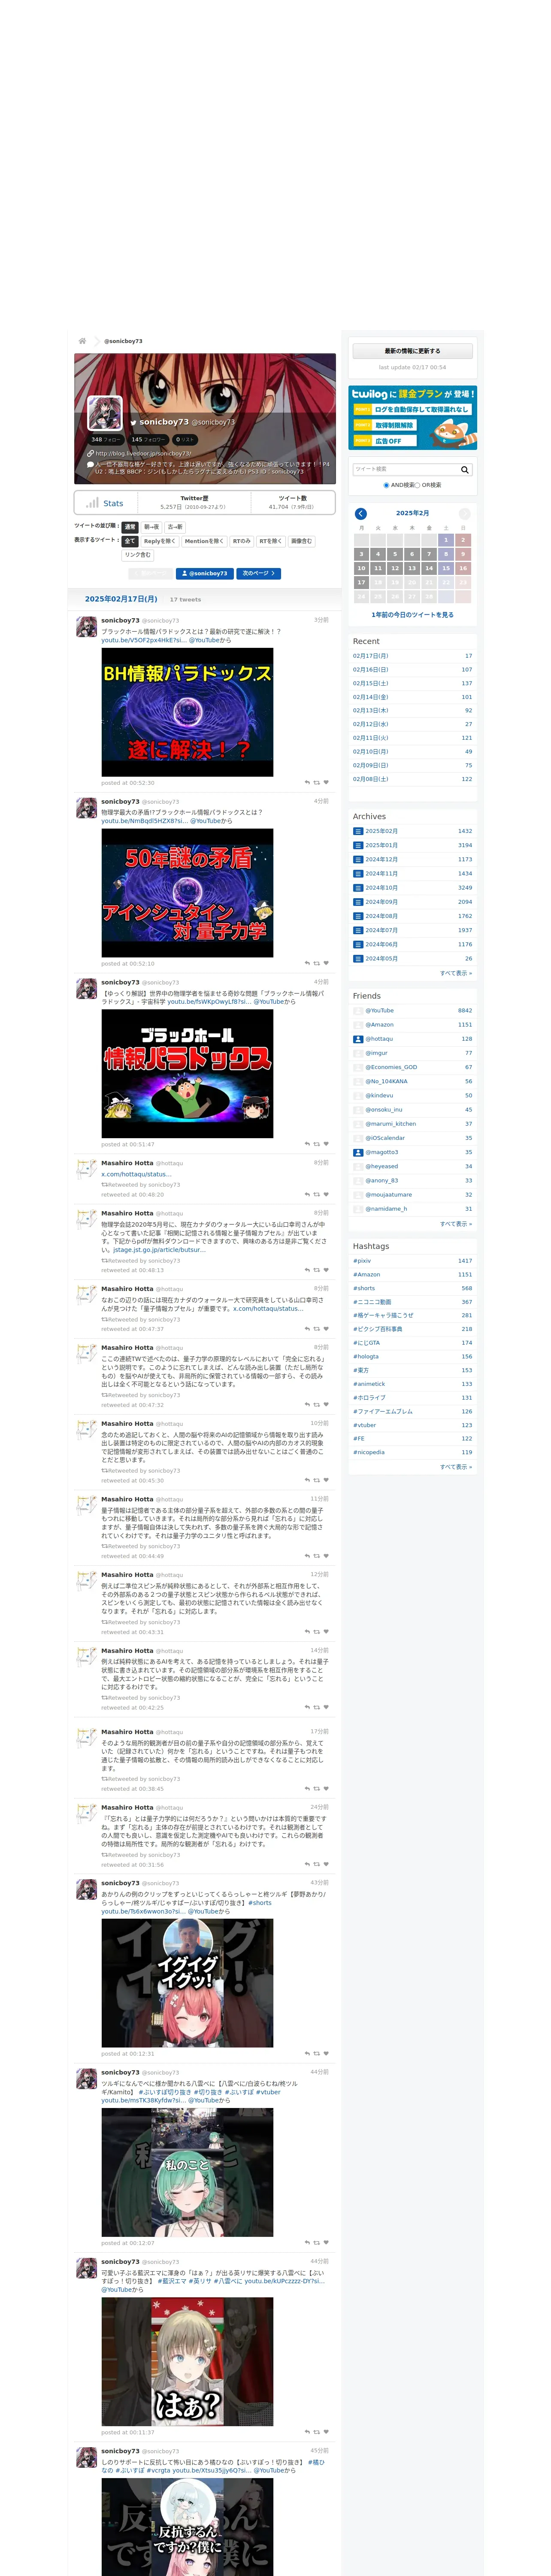Viewport: 551px width, 2576px height.
Task: Show 全て tweets filter
Action: (129, 541)
